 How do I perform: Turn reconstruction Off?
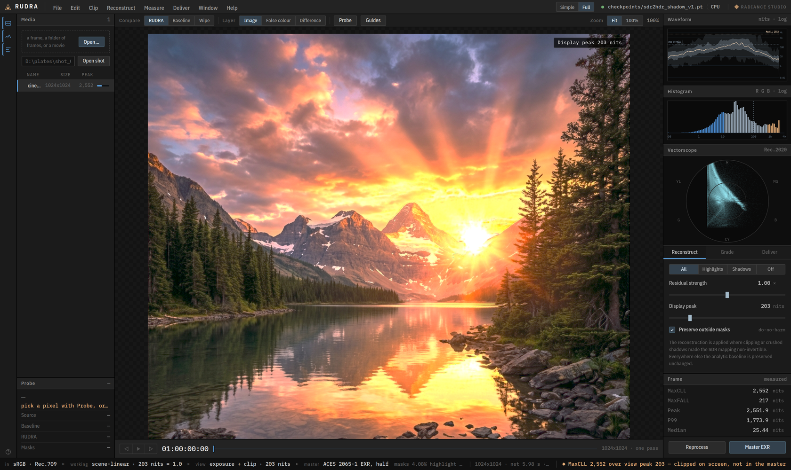770,269
